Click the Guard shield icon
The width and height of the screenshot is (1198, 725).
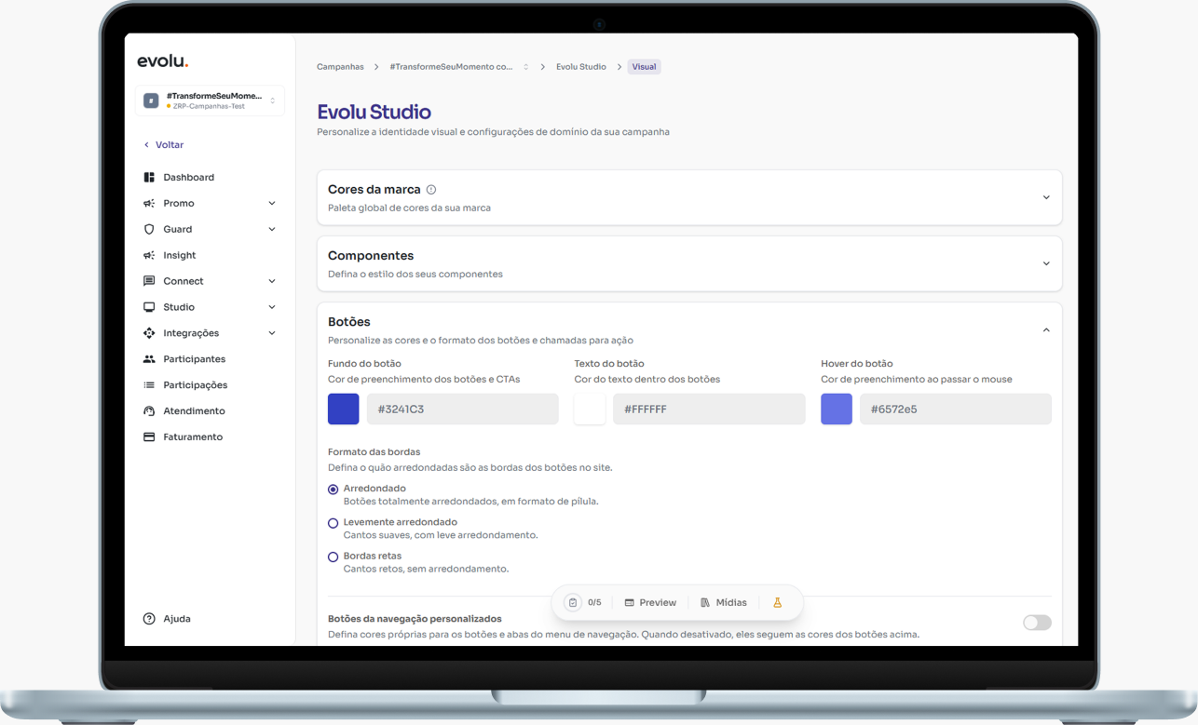pos(149,229)
